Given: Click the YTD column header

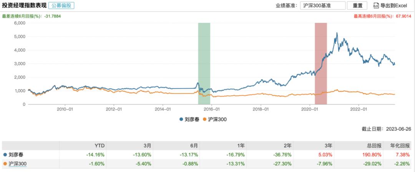Looking at the screenshot, I should pos(100,146).
